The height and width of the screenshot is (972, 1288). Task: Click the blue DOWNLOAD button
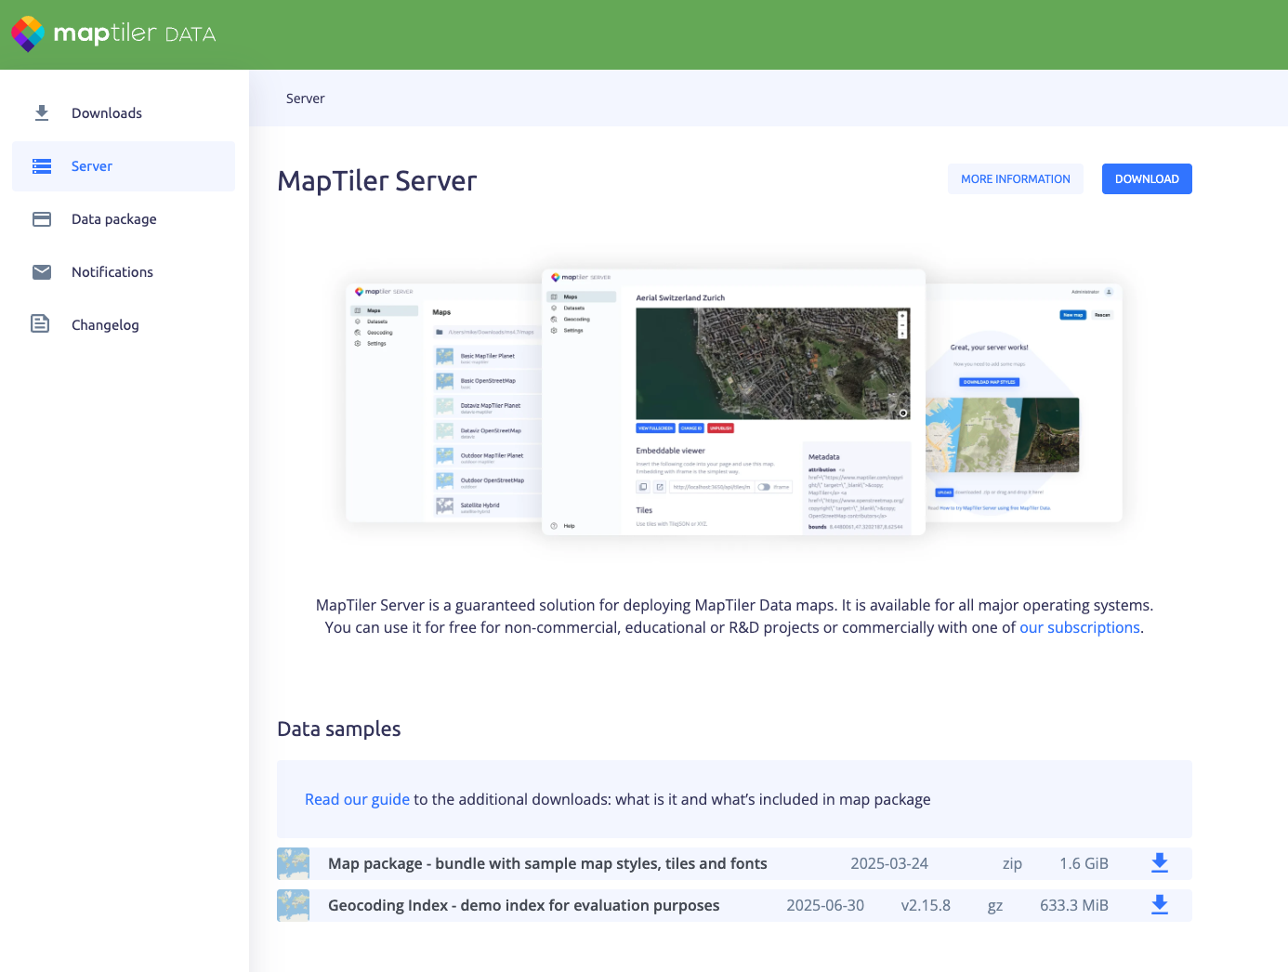(x=1147, y=179)
